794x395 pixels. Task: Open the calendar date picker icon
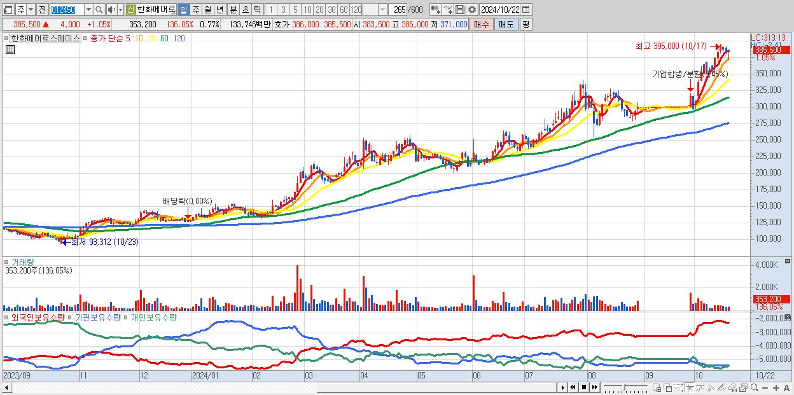[526, 10]
